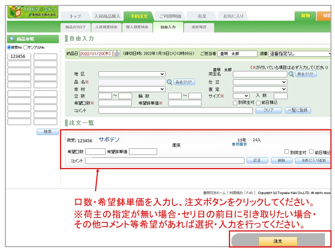Click the 希望口数 field in the order row
This screenshot has height=251, width=335.
click(x=95, y=152)
